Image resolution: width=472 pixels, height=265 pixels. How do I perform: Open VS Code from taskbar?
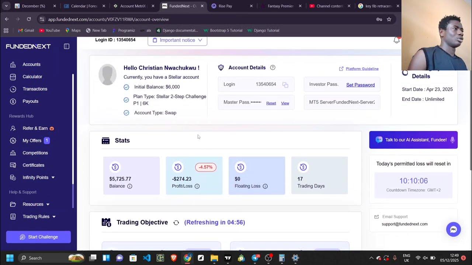[x=147, y=258]
